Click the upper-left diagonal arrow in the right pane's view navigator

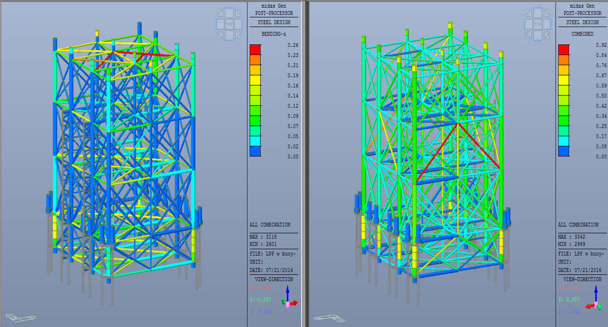528,13
